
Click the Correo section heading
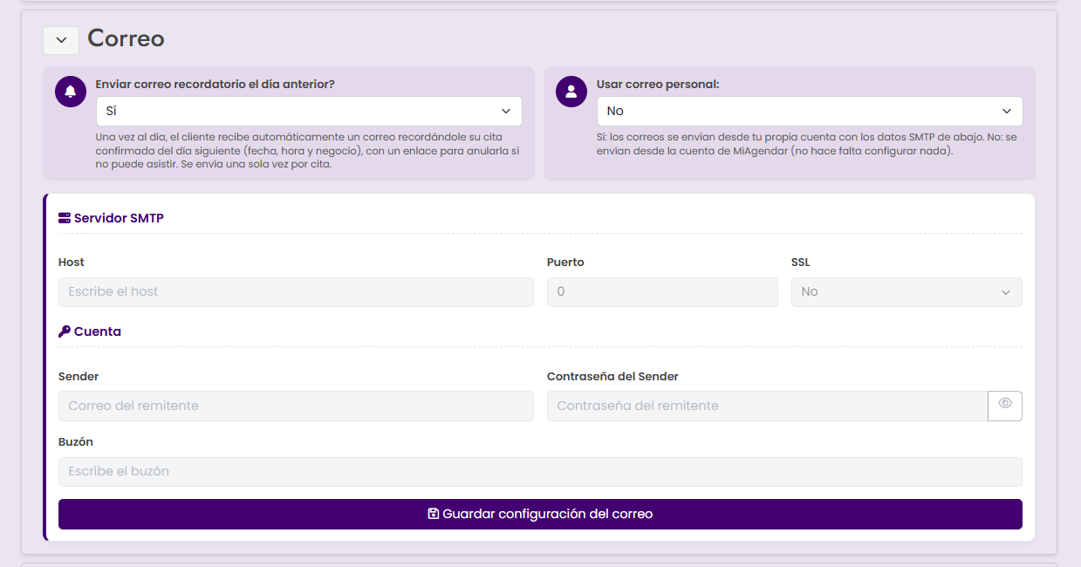tap(127, 38)
